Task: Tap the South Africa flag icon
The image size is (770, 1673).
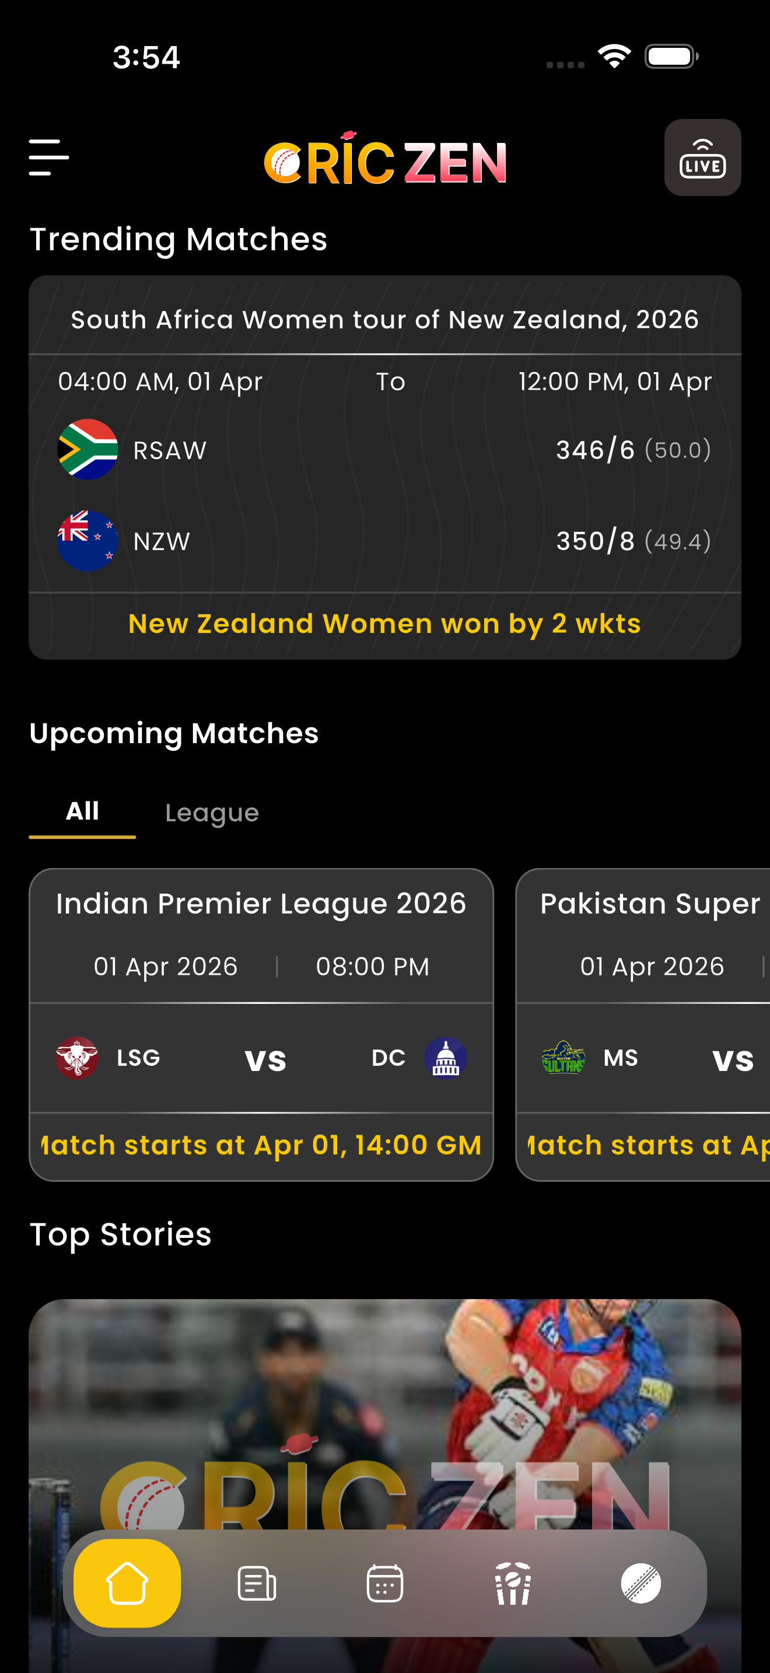Action: pyautogui.click(x=87, y=449)
